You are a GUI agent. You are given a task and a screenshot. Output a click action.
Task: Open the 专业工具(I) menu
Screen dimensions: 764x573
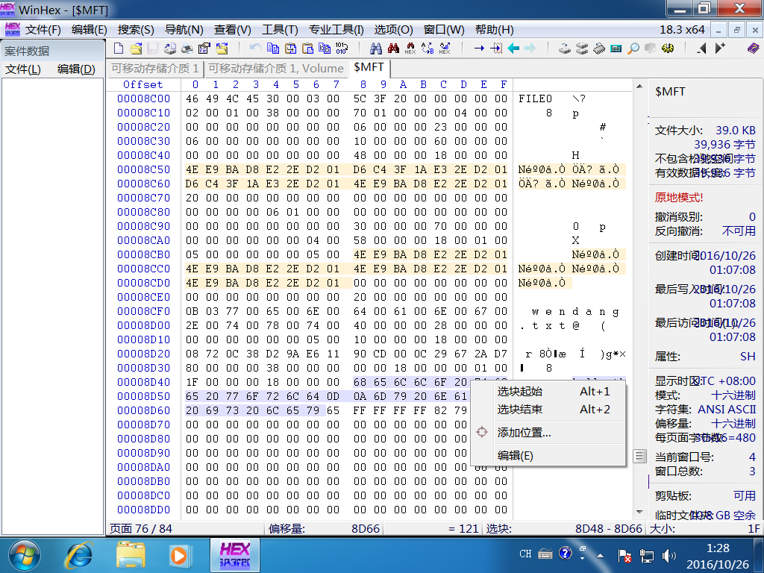[336, 30]
